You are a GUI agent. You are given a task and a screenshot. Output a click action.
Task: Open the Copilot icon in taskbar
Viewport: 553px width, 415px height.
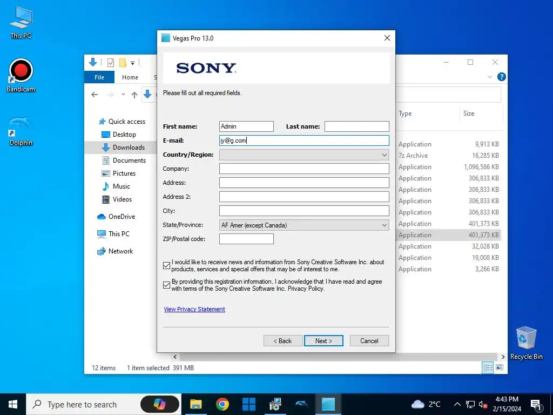[160, 404]
